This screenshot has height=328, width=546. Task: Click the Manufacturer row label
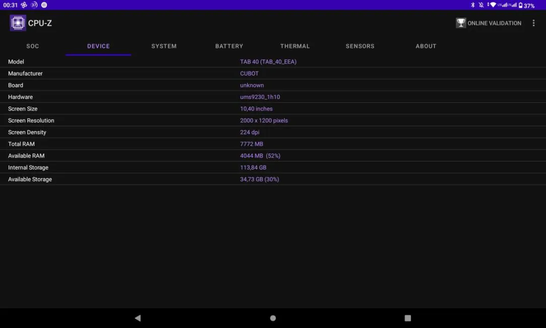(25, 74)
